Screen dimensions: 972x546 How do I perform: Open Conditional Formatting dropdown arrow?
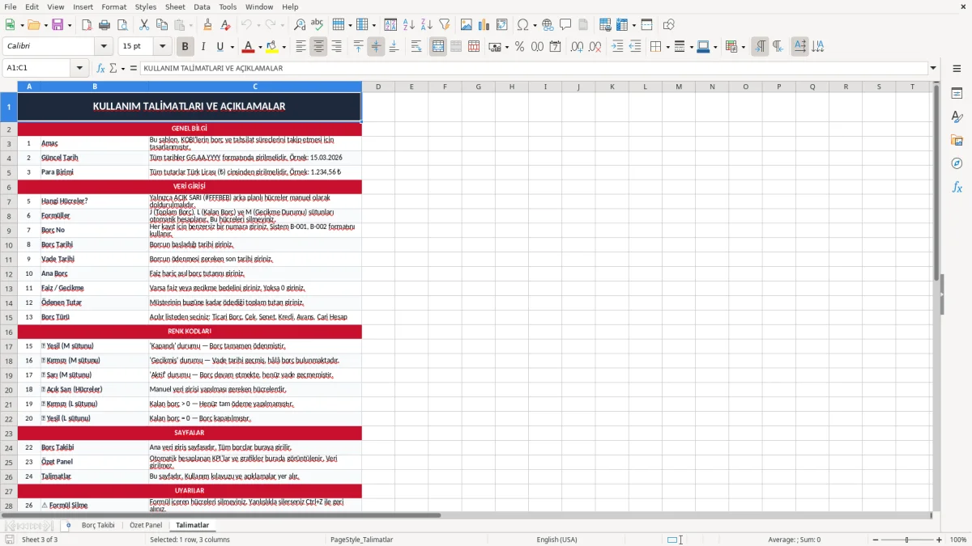(x=743, y=47)
